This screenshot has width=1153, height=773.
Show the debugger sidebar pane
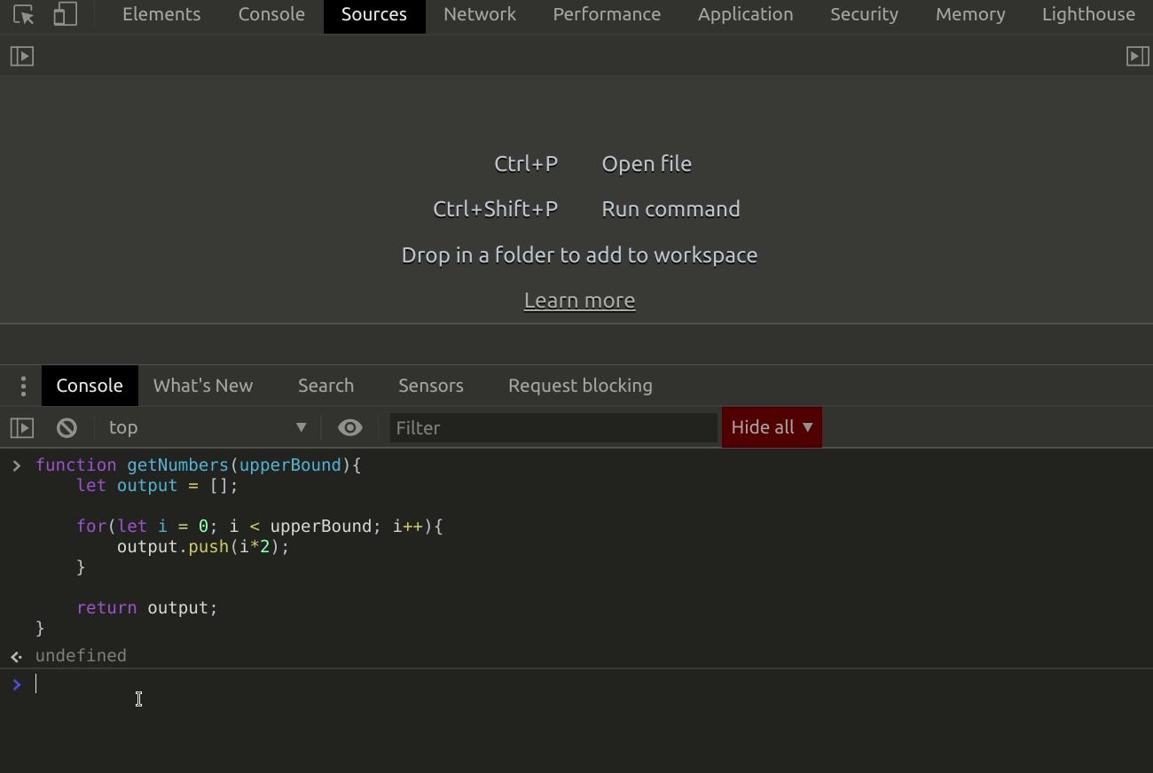(1137, 57)
